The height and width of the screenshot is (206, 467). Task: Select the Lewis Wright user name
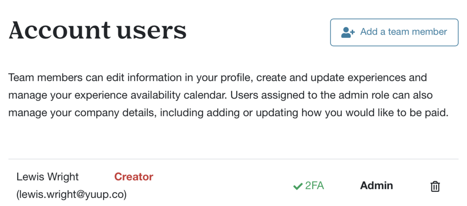coord(47,177)
